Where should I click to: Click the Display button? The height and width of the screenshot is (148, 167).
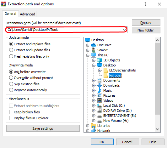(146, 23)
